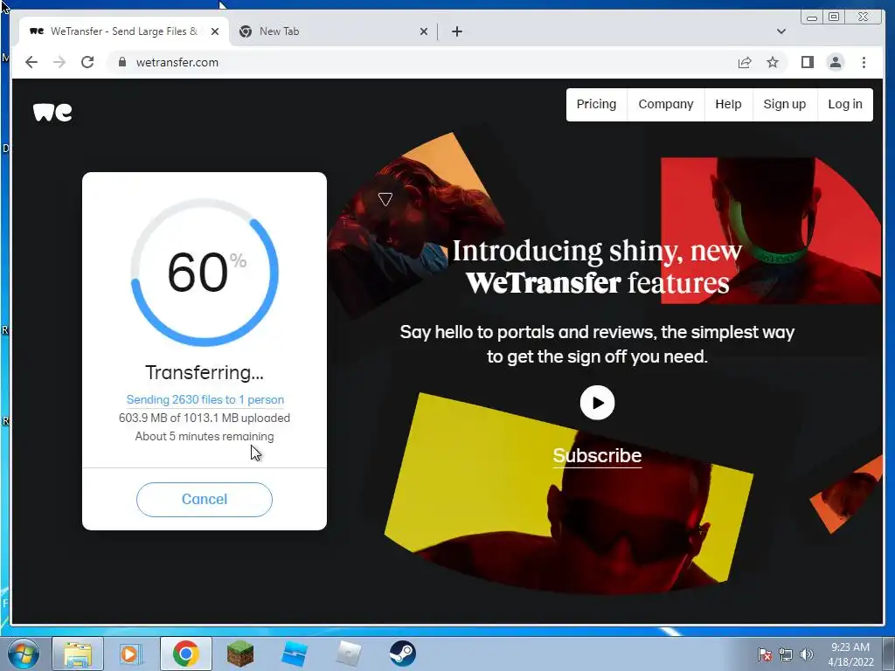
Task: Click the Action Center flag tray icon
Action: tap(765, 654)
